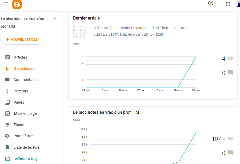
Task: Open the Pages section
Action: [x=19, y=102]
